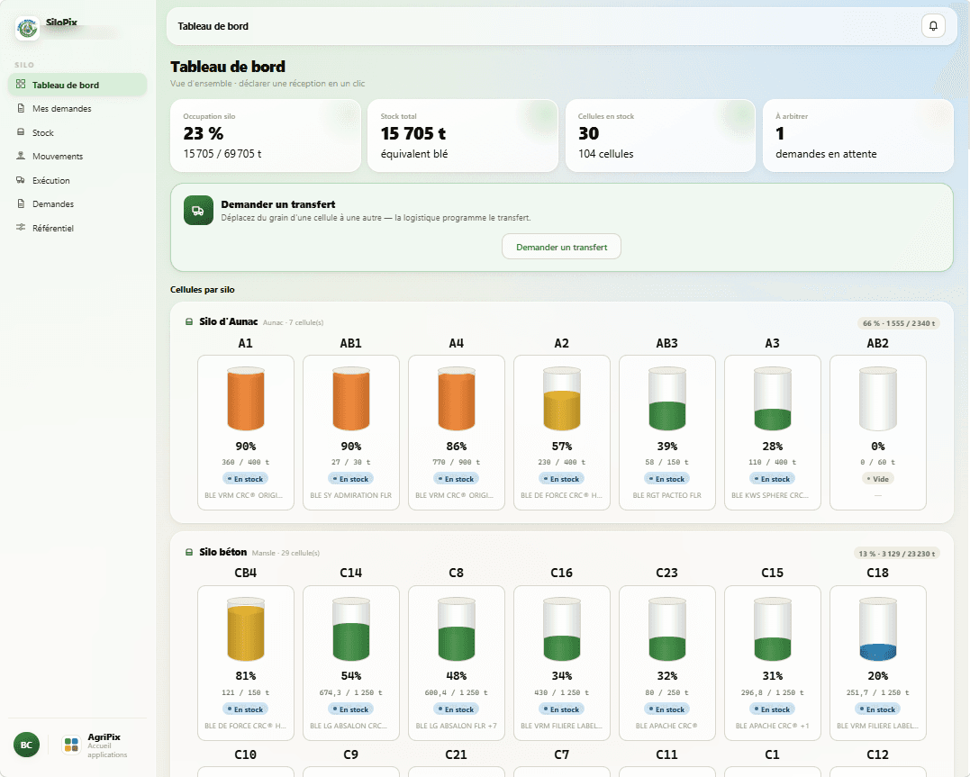Image resolution: width=970 pixels, height=777 pixels.
Task: Open the Occupation silo 23 % card
Action: click(266, 135)
